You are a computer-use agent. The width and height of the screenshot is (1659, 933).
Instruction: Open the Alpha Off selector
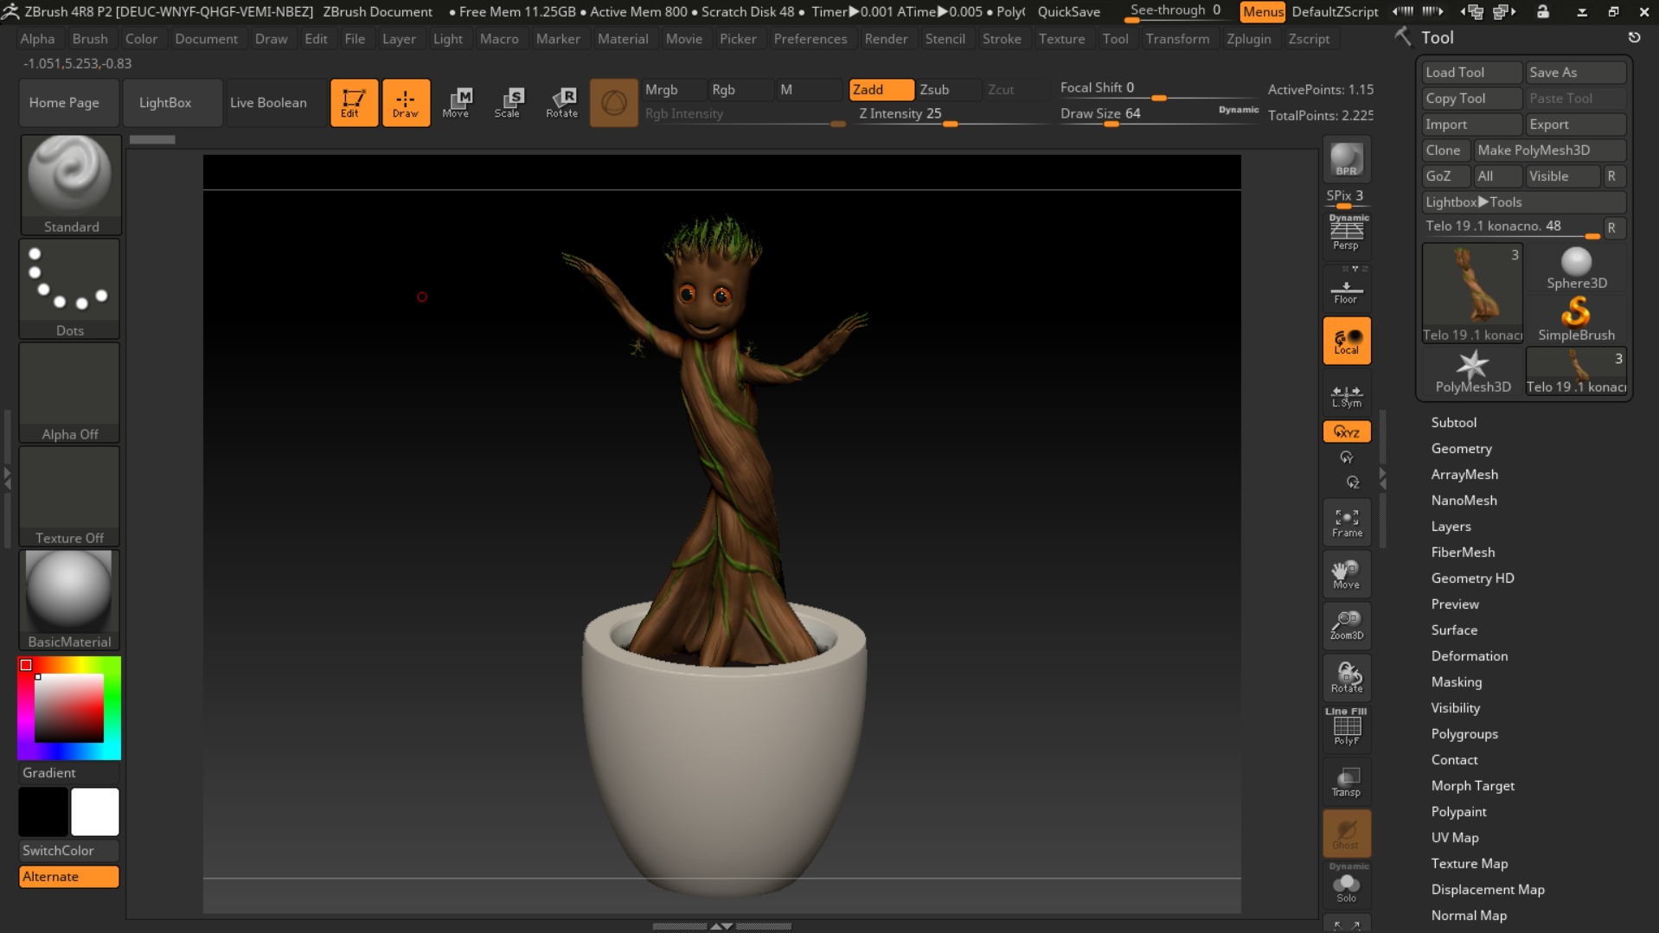[x=70, y=392]
